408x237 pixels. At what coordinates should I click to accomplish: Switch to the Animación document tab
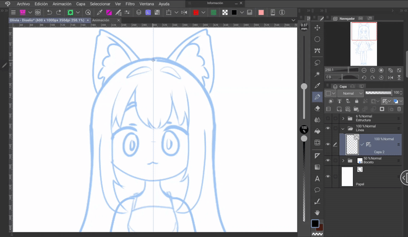point(101,20)
